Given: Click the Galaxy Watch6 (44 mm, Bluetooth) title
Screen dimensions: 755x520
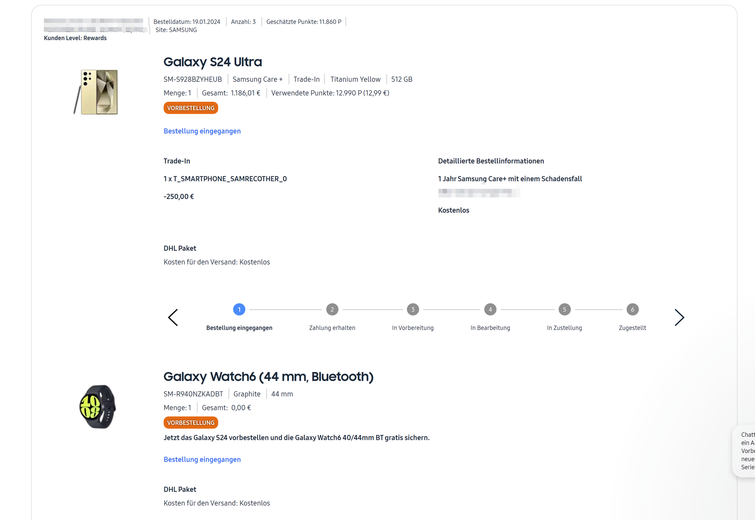Looking at the screenshot, I should [268, 376].
